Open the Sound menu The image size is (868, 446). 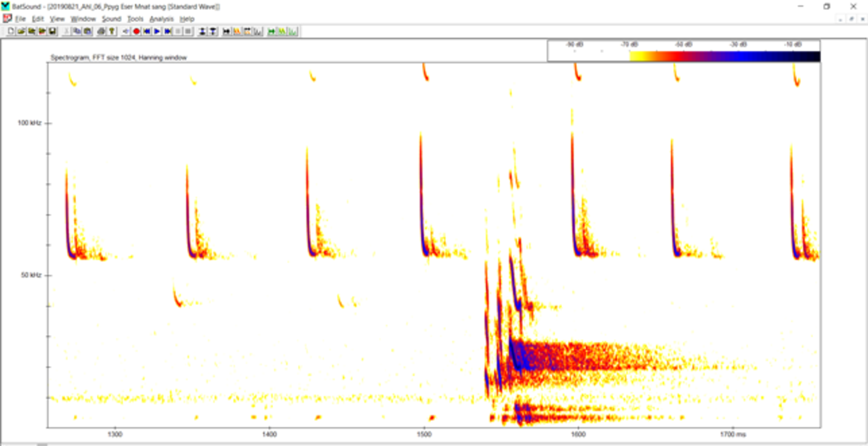(x=112, y=19)
